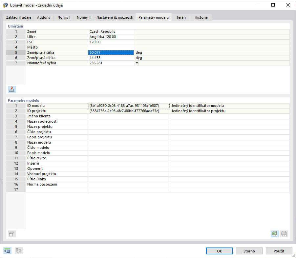Image resolution: width=296 pixels, height=258 pixels.
Task: Click the Norma posouzení value cell
Action: click(129, 184)
